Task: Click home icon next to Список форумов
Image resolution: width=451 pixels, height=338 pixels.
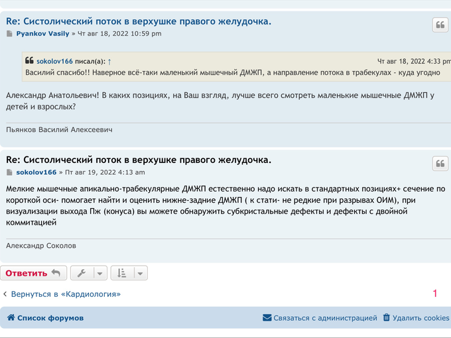Action: point(11,317)
